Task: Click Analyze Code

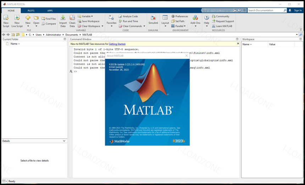Action: 128,16
